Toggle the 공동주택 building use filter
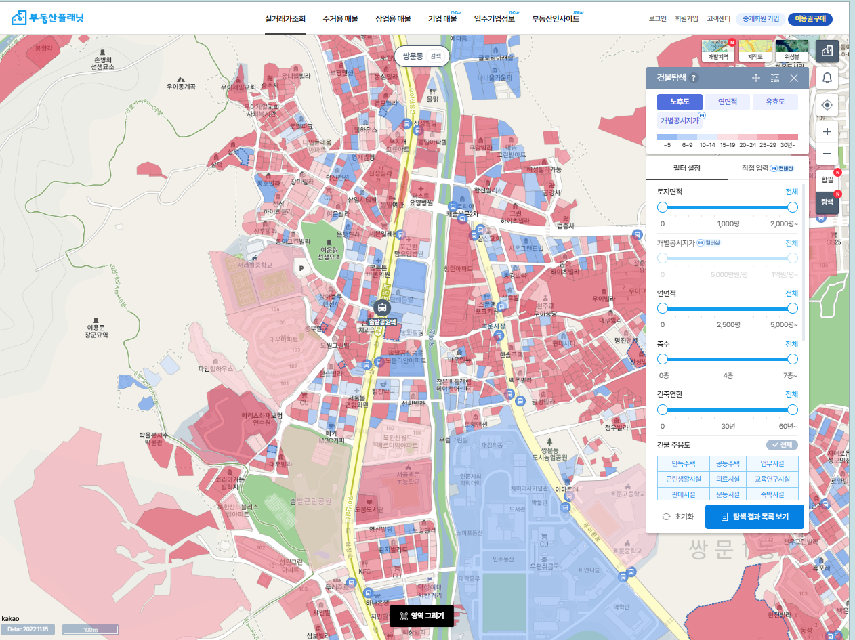Image resolution: width=855 pixels, height=640 pixels. point(728,464)
